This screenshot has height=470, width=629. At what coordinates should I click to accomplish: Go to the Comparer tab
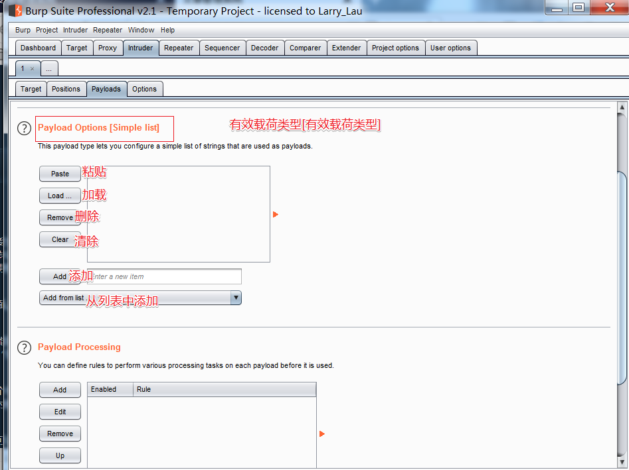click(305, 48)
